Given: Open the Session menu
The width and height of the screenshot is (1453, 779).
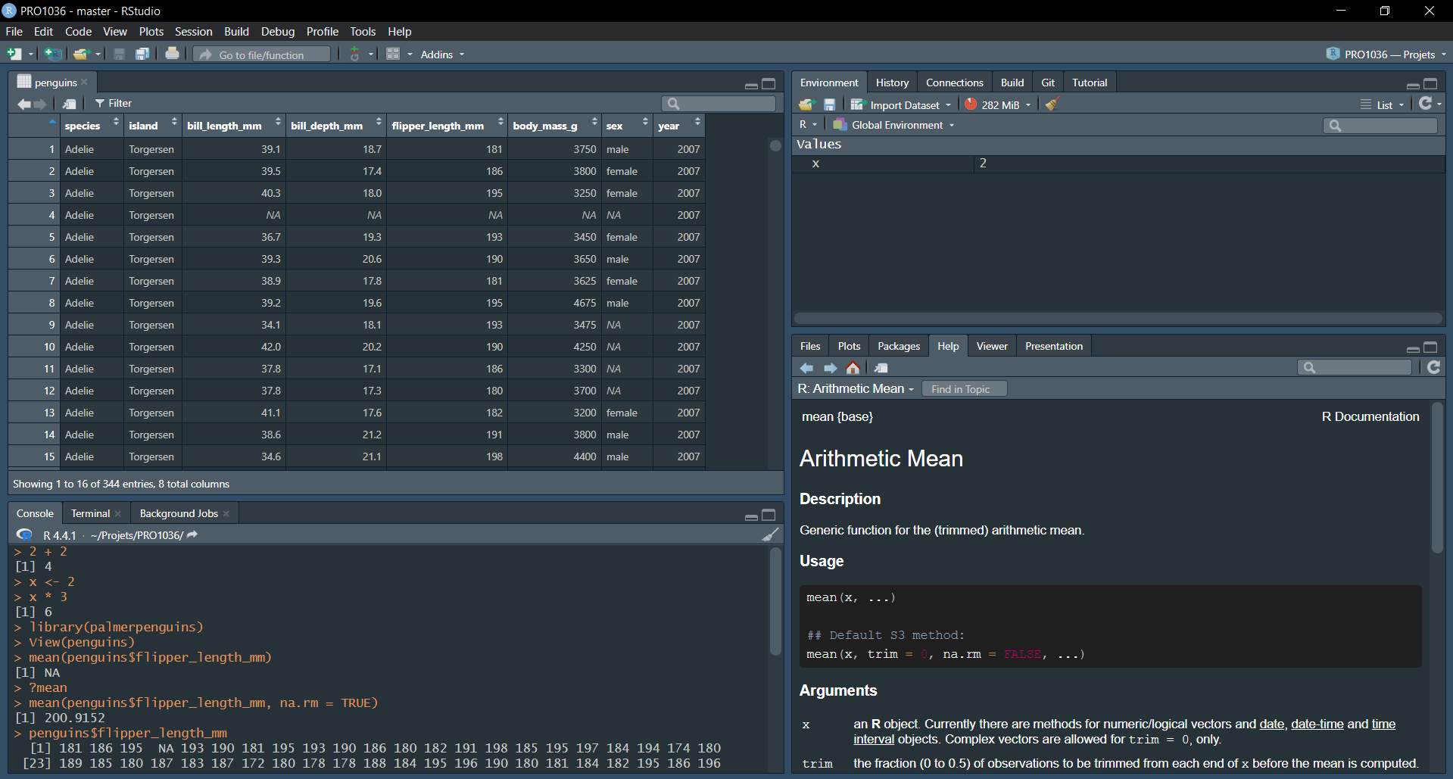Looking at the screenshot, I should click(193, 32).
